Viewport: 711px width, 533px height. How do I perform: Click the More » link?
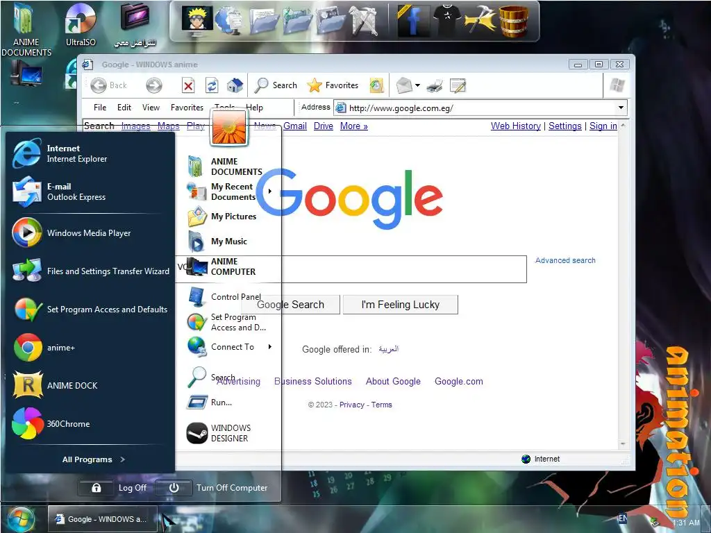(x=353, y=126)
